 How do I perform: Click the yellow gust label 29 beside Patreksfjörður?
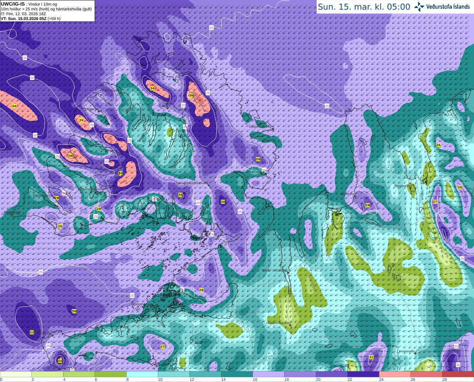click(57, 198)
